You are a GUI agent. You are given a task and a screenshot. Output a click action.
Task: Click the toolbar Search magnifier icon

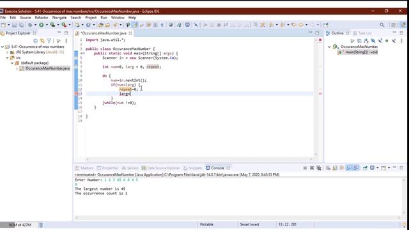(382, 25)
